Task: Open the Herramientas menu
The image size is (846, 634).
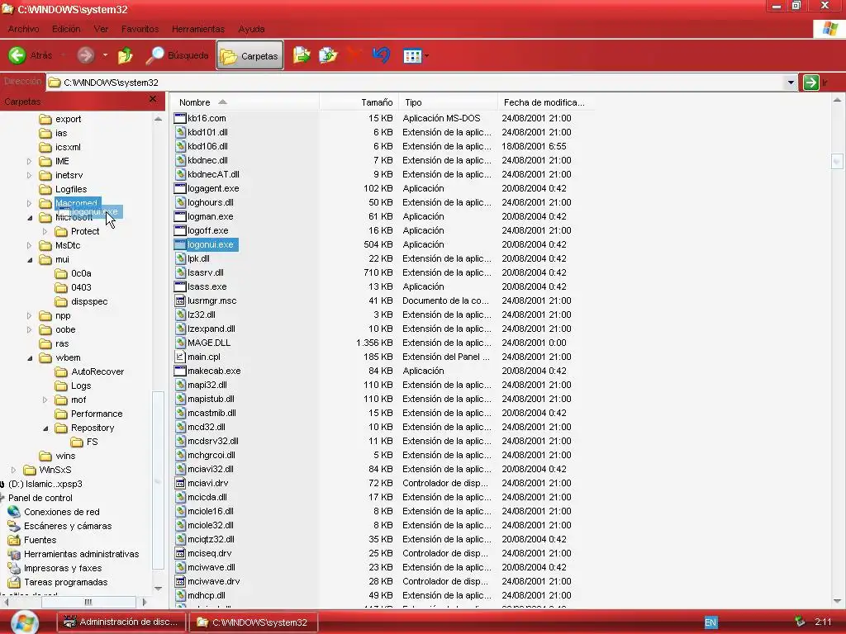Action: coord(198,29)
